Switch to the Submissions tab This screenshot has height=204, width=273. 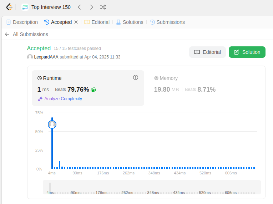(167, 22)
